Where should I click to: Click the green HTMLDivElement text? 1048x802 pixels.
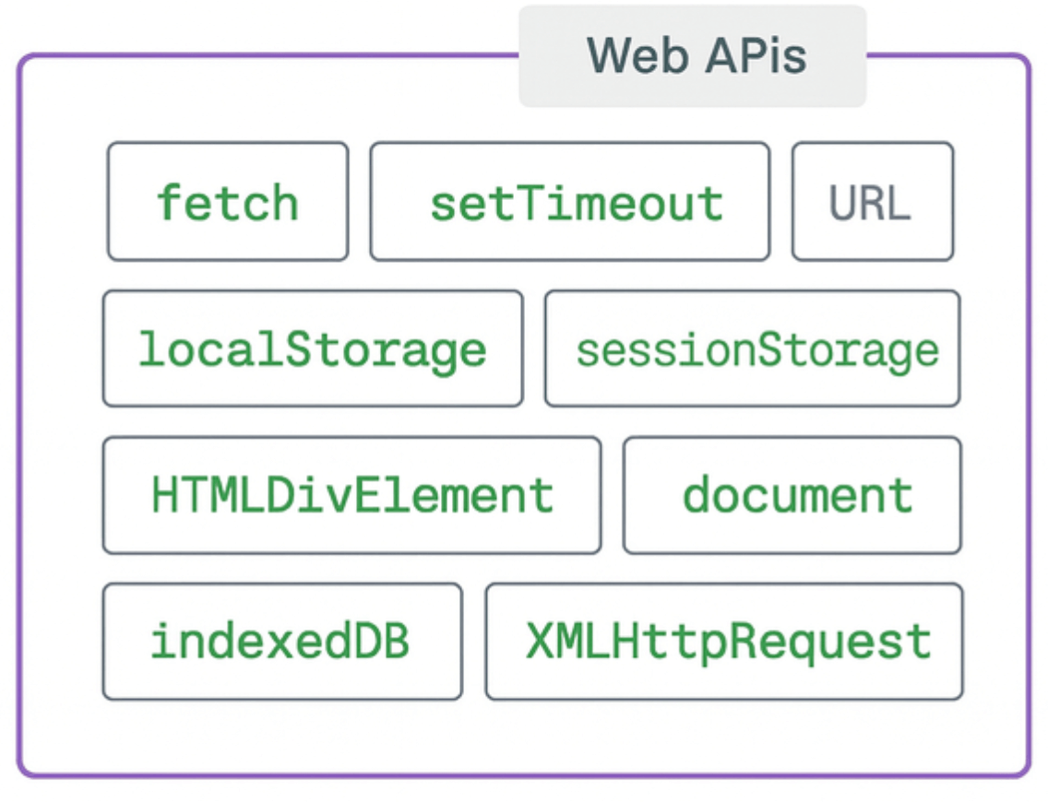pos(352,496)
